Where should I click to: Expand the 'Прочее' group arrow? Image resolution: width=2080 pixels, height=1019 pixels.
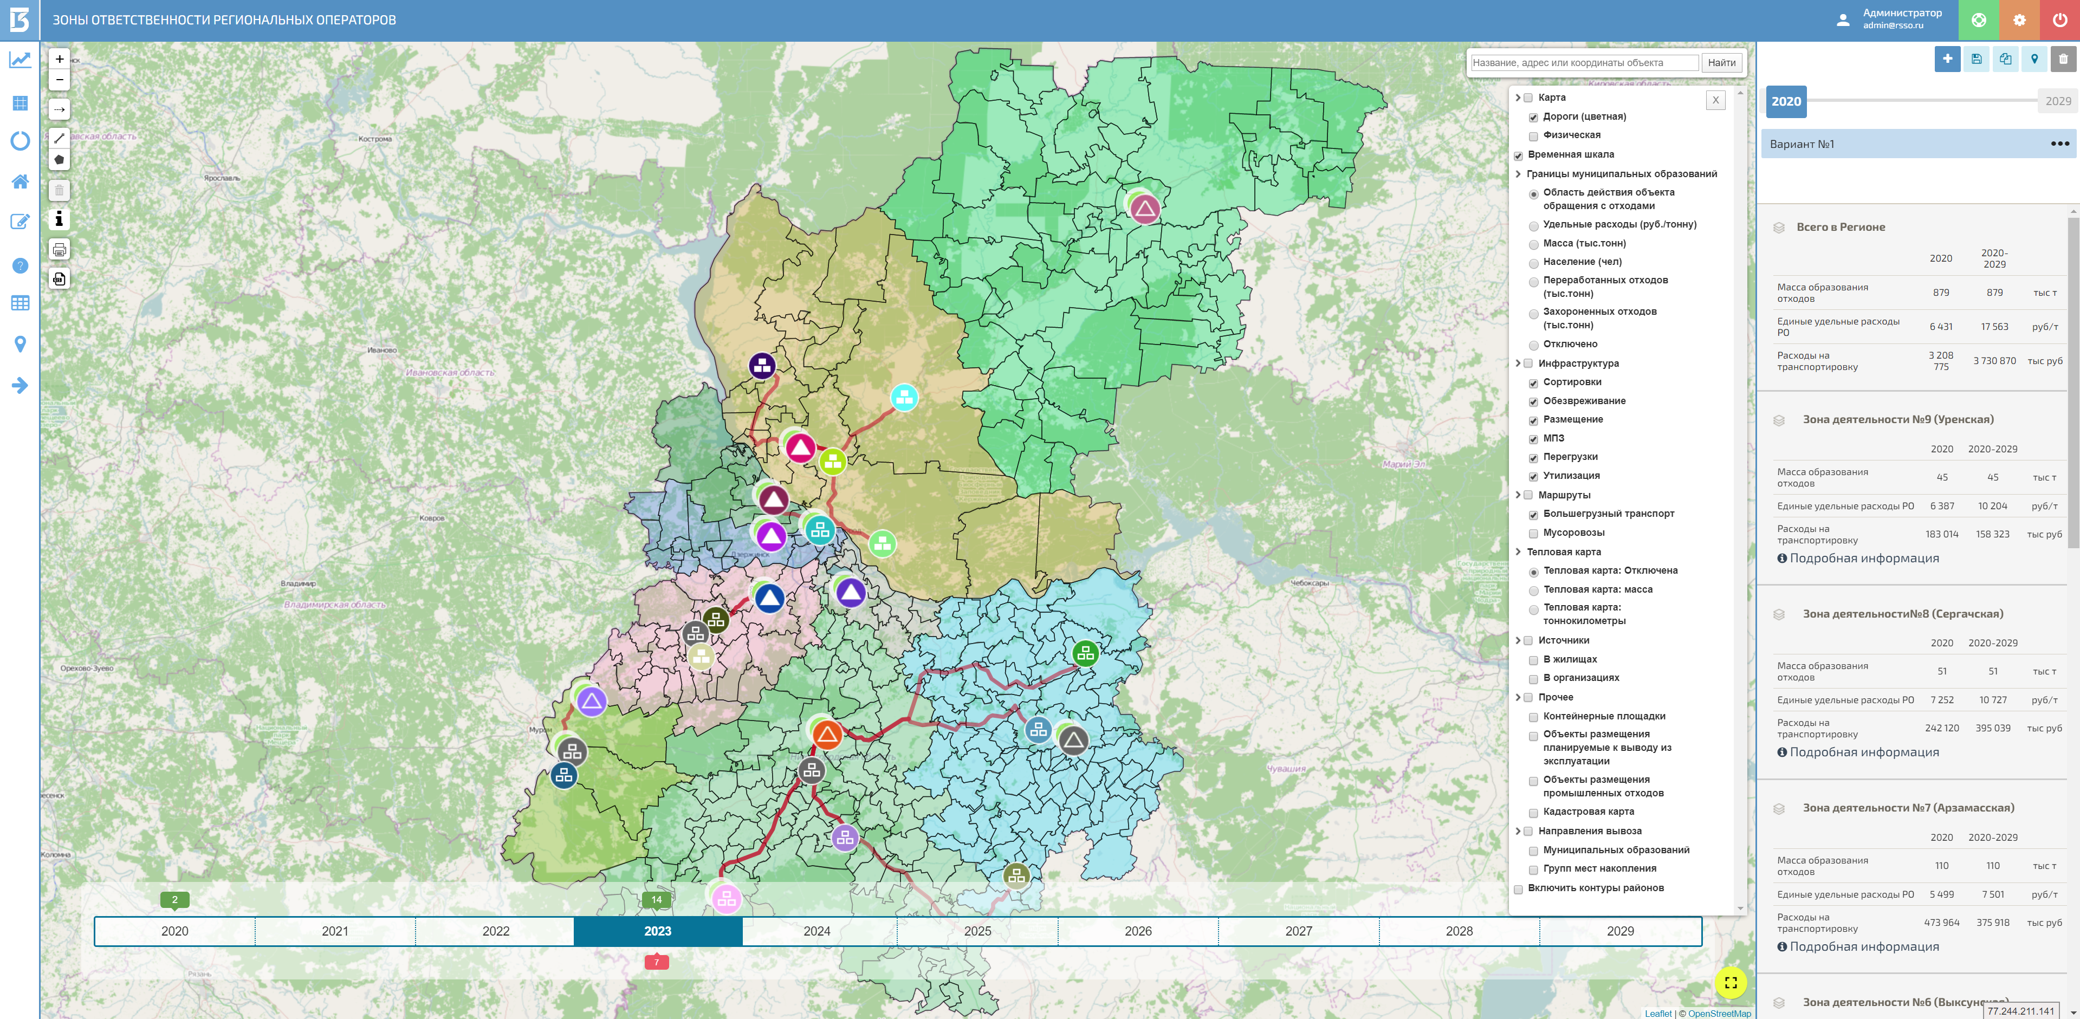click(x=1517, y=697)
